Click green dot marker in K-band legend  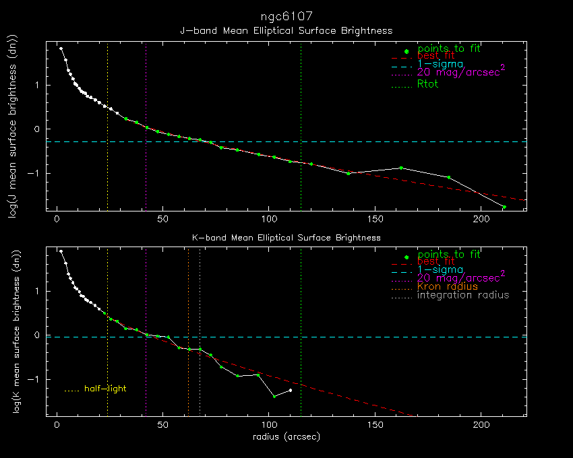tap(406, 257)
